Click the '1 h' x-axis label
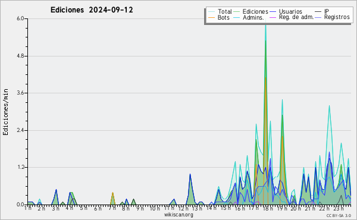Viewport: 357px width, 220px height. 28,208
